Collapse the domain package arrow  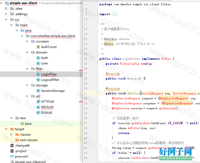(x=27, y=52)
